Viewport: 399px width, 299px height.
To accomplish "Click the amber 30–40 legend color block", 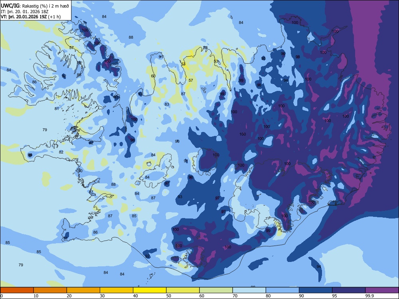I will click(117, 290).
